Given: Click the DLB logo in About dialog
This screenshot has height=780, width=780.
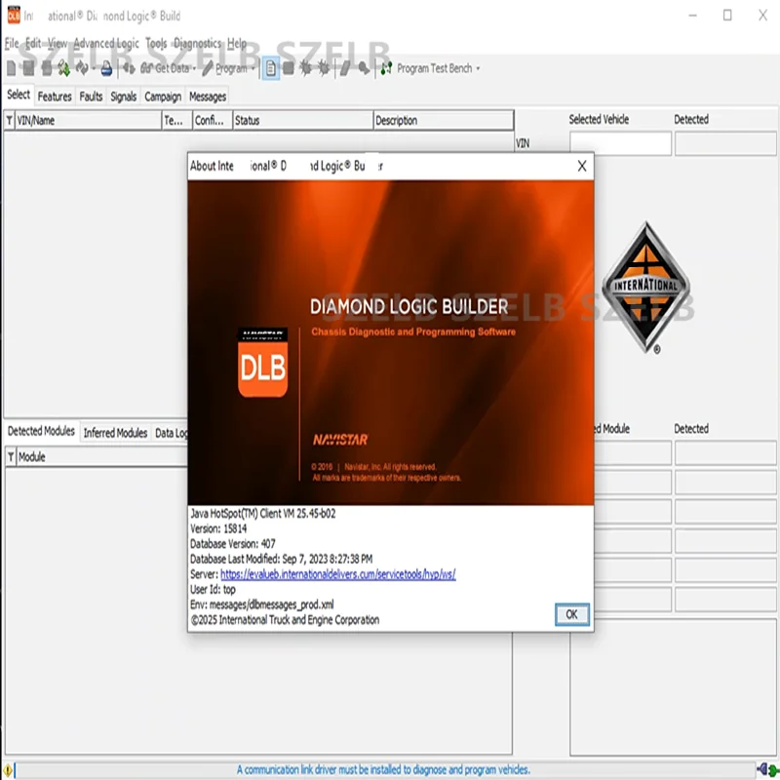Looking at the screenshot, I should pos(262,363).
